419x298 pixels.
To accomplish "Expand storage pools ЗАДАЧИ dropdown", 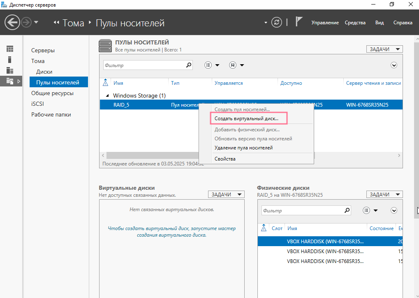I will click(x=384, y=49).
